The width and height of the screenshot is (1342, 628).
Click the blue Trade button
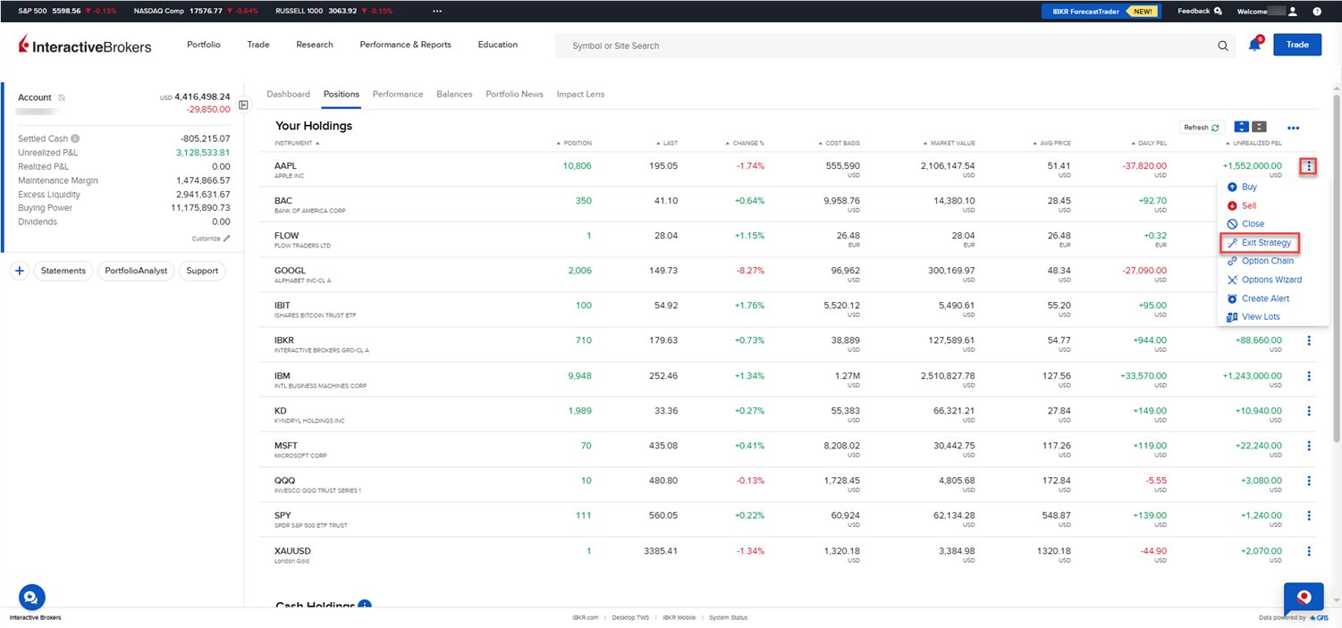1296,45
